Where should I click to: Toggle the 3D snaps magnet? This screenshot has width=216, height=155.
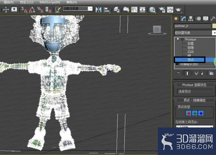pyautogui.click(x=24, y=10)
